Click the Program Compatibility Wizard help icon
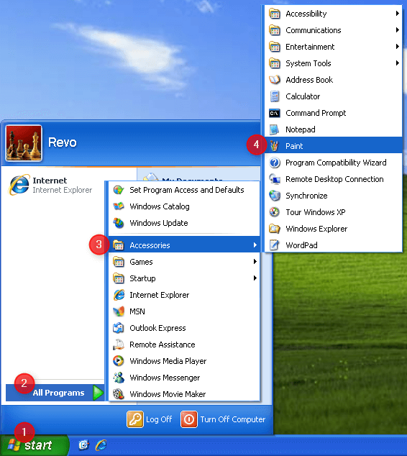 point(275,163)
